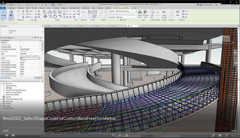Click the red Delete X icon

tap(70, 17)
